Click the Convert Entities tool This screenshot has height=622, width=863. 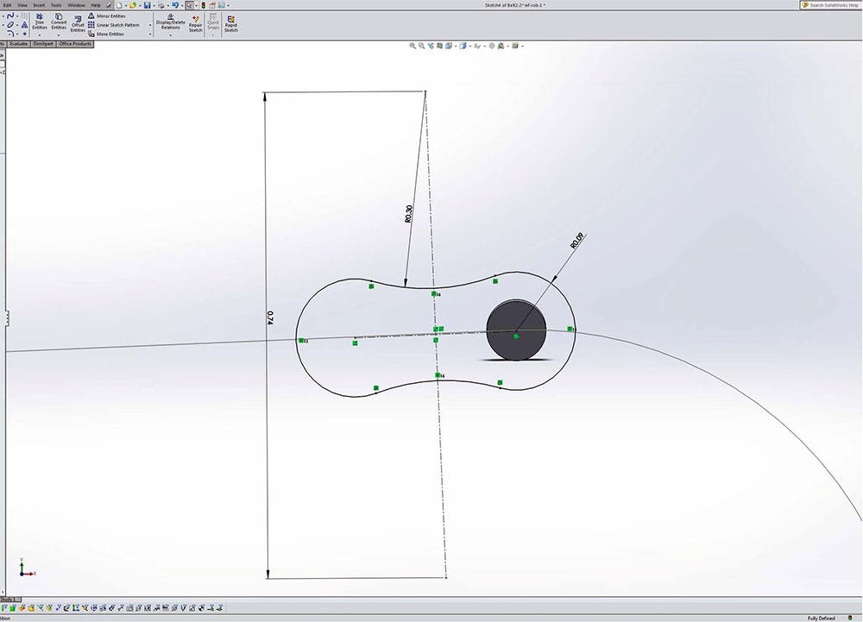(59, 21)
